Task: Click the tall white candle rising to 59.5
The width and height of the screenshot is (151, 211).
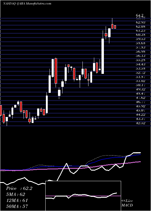Action: (x=103, y=56)
